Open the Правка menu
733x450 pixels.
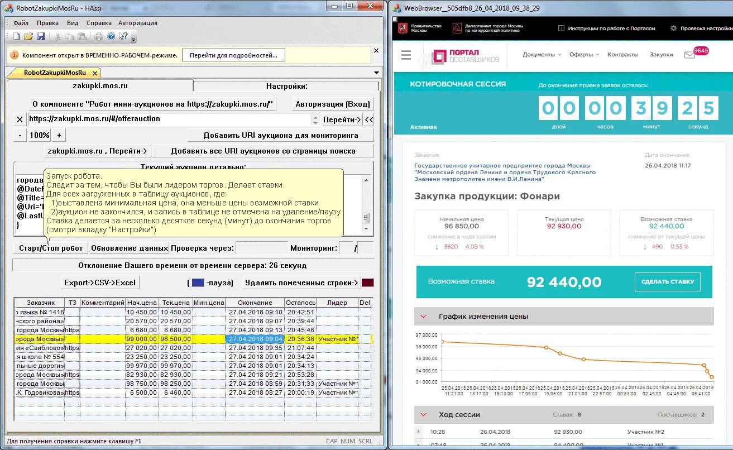click(47, 23)
